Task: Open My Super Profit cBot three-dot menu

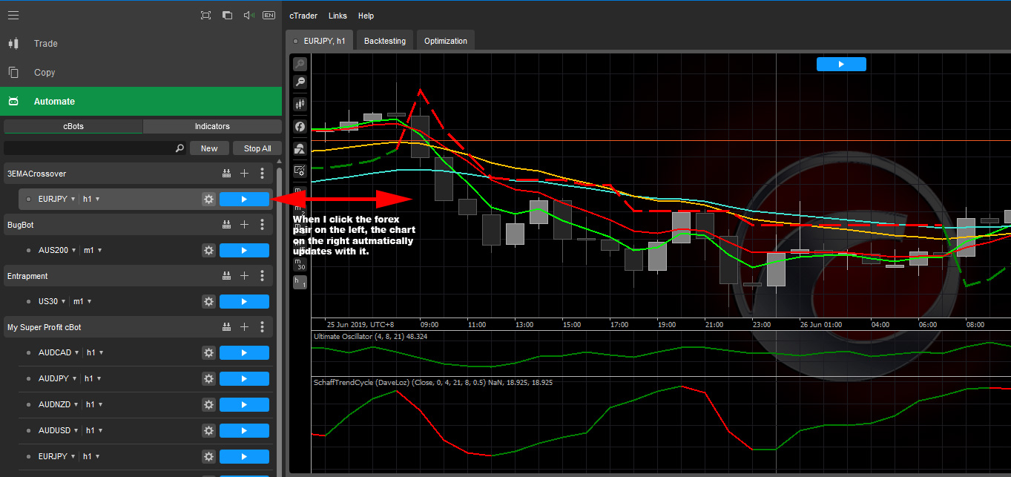Action: (262, 327)
